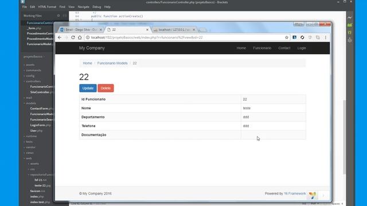367x206 pixels.
Task: Open the Find menu in Brackets
Action: pyautogui.click(x=63, y=7)
